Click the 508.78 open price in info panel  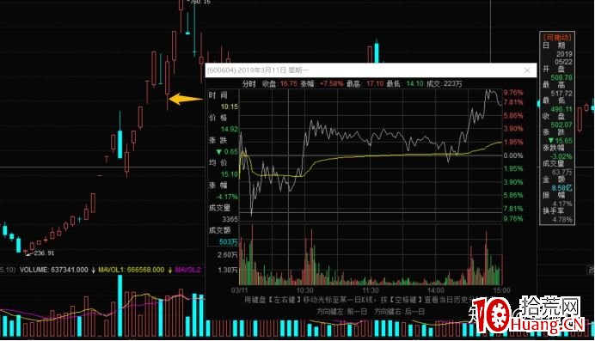pyautogui.click(x=561, y=77)
